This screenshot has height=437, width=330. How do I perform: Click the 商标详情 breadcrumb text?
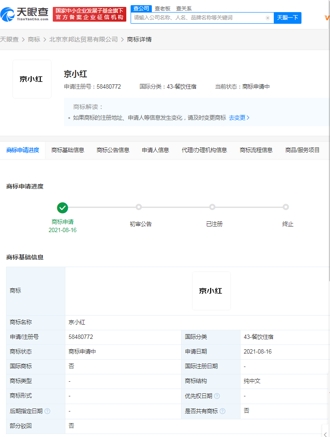[x=139, y=40]
